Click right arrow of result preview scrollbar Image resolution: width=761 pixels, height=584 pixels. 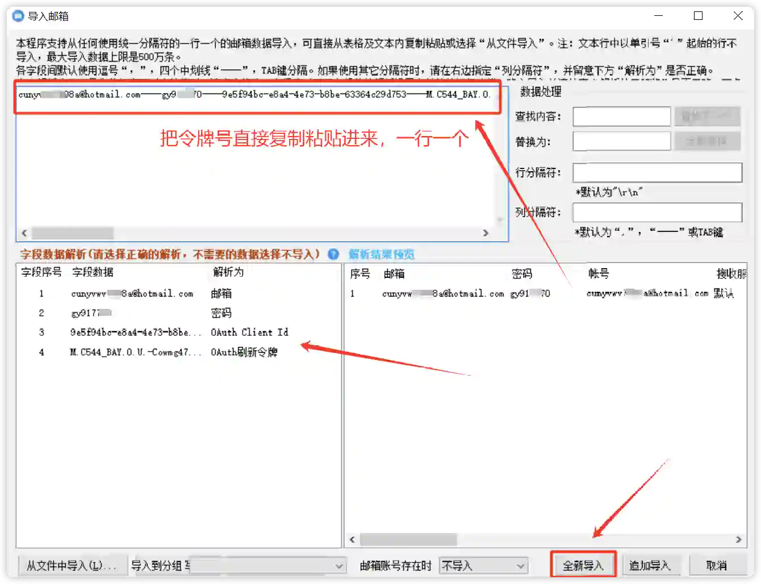tap(738, 539)
